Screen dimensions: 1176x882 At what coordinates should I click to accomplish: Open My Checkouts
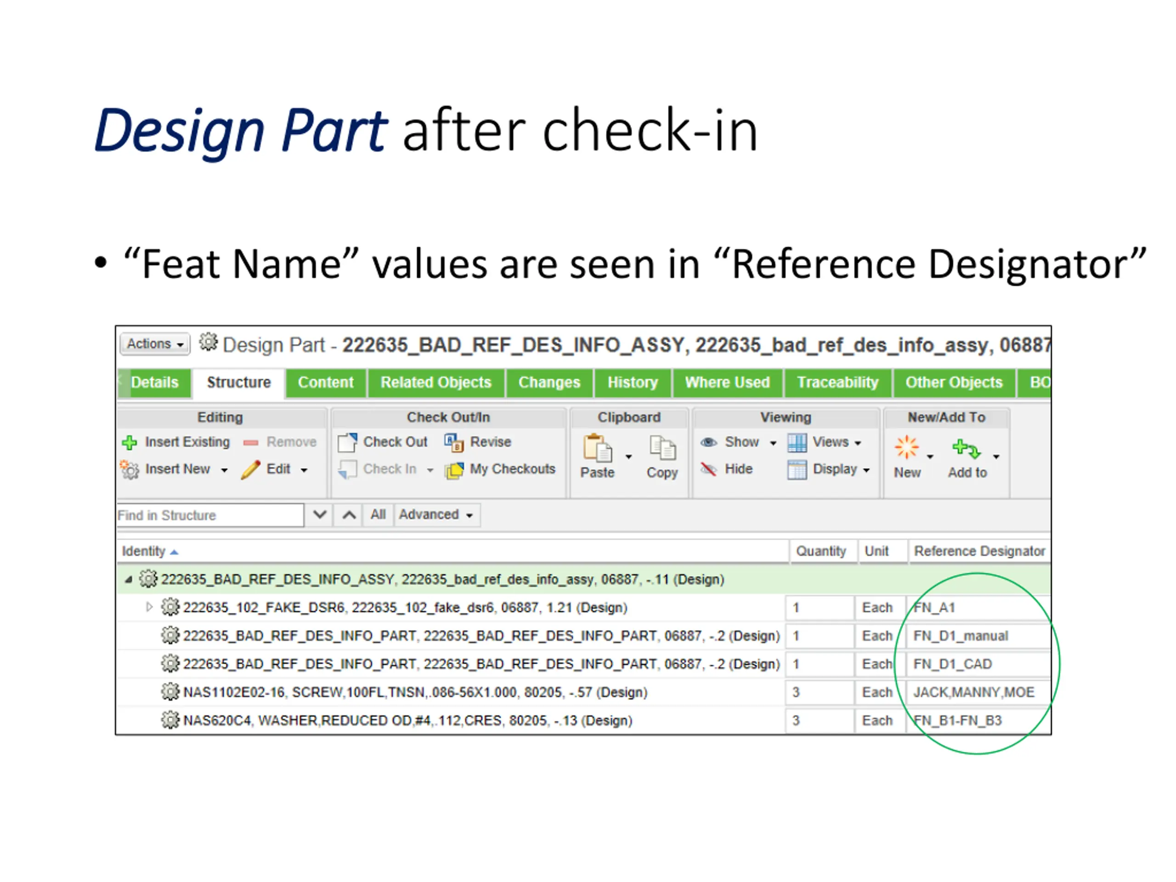(x=501, y=469)
